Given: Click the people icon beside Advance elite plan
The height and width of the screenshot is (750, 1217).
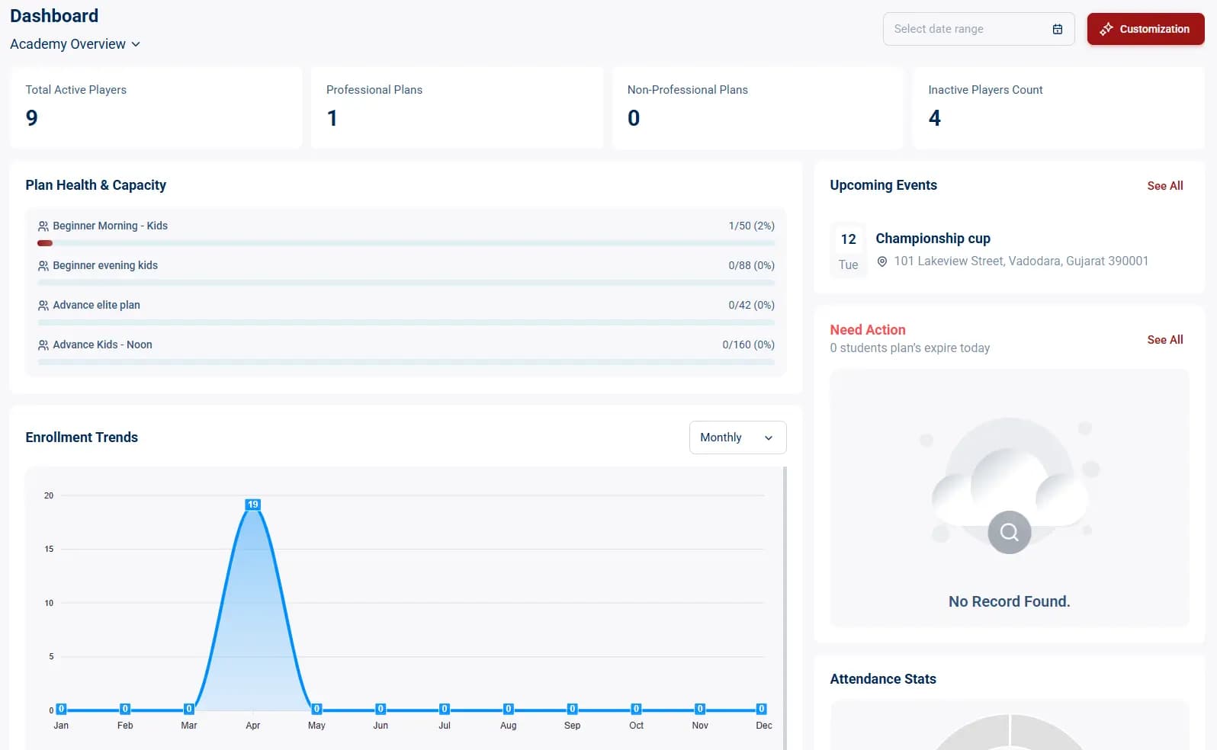Looking at the screenshot, I should pos(43,306).
